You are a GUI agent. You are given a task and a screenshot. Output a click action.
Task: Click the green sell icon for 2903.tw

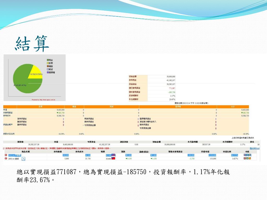coord(247,158)
